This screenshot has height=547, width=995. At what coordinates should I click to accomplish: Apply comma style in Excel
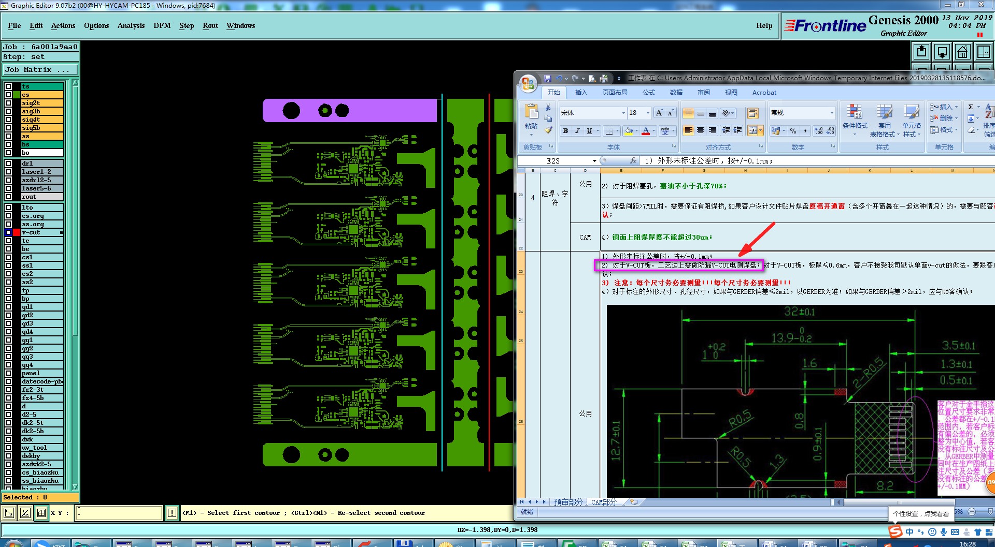[805, 131]
